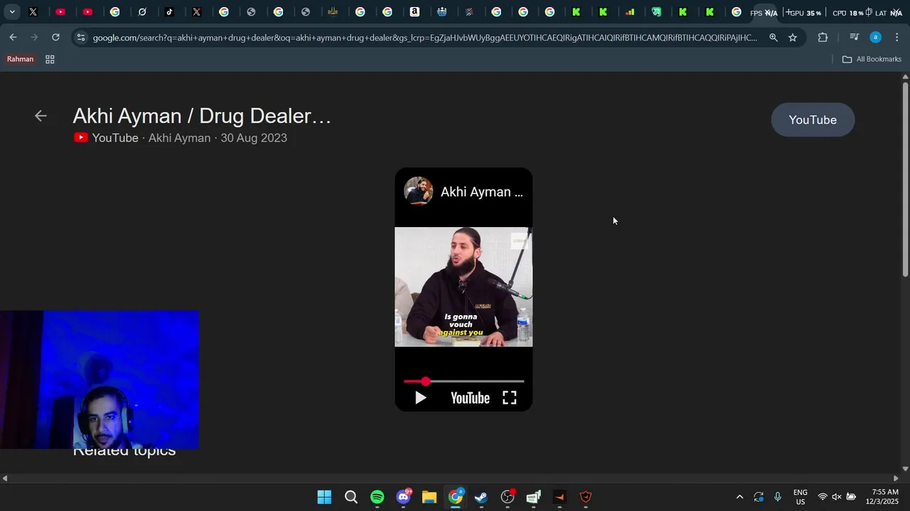This screenshot has height=511, width=910.
Task: Open Wi-Fi network settings in tray
Action: click(823, 497)
